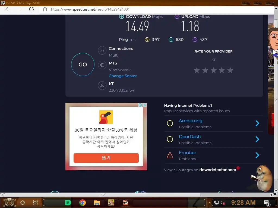
Task: Rate provider KT four stars
Action: click(x=222, y=70)
